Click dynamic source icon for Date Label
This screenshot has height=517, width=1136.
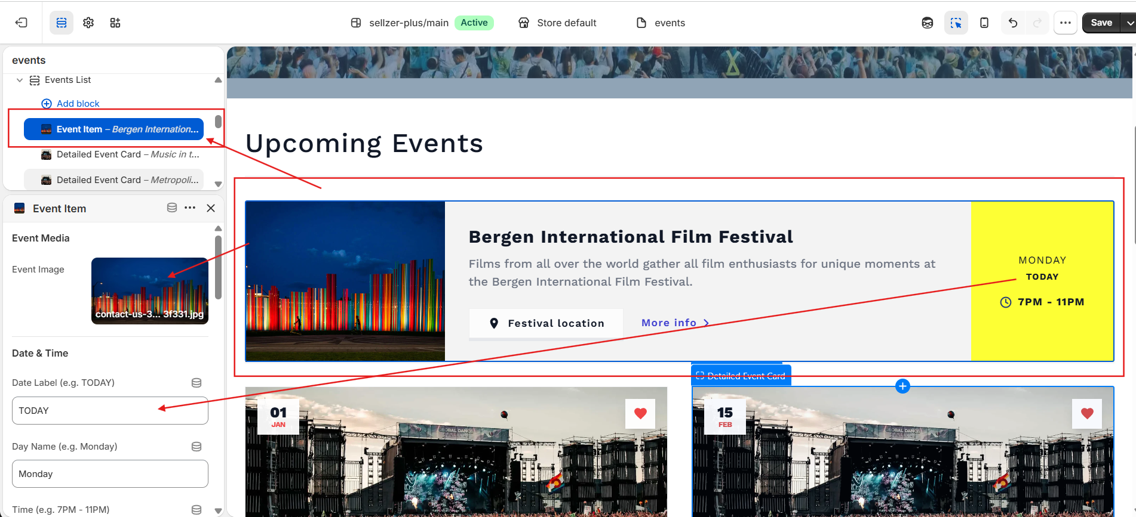(x=197, y=383)
